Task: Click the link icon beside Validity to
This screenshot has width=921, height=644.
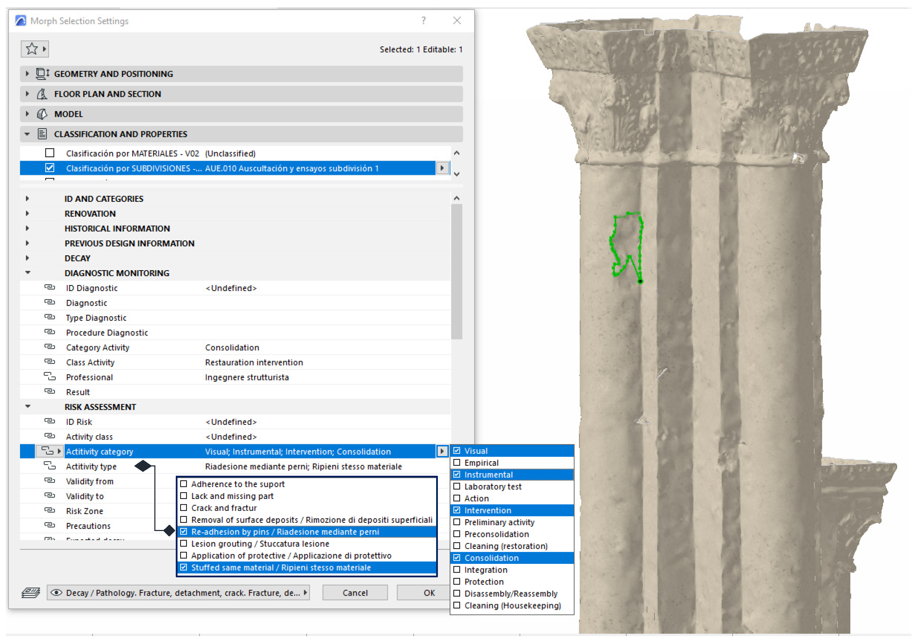Action: [x=49, y=495]
